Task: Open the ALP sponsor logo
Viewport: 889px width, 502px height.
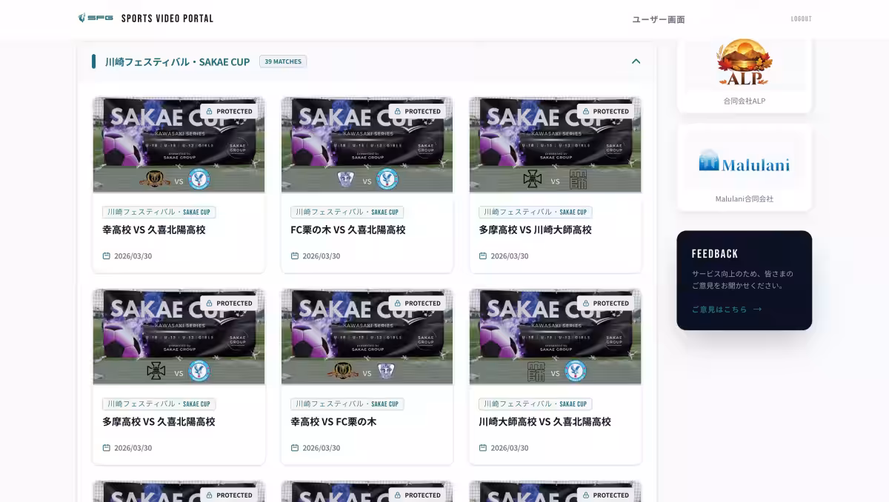Action: pos(745,63)
